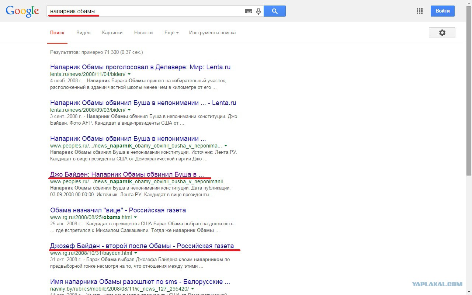The image size is (472, 295).
Task: Open result 'Напарник Обамы обвинил Буша в непонимании ...' without Lenta.ru
Action: click(128, 139)
